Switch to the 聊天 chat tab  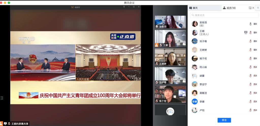(193, 8)
